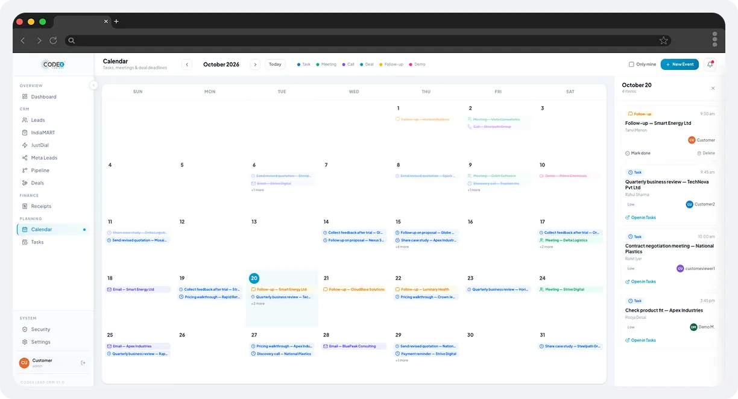738x399 pixels.
Task: Enable the Only mine checkbox
Action: pos(631,64)
